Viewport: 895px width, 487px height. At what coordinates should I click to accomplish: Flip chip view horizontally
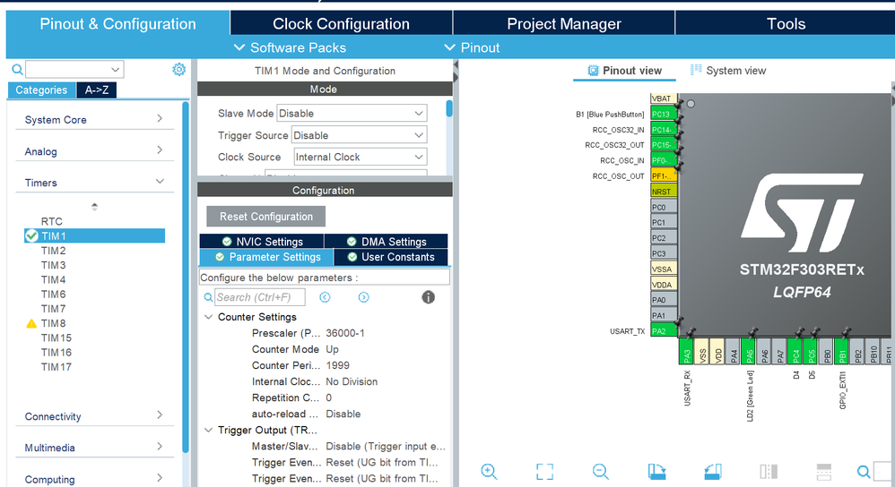(x=769, y=472)
